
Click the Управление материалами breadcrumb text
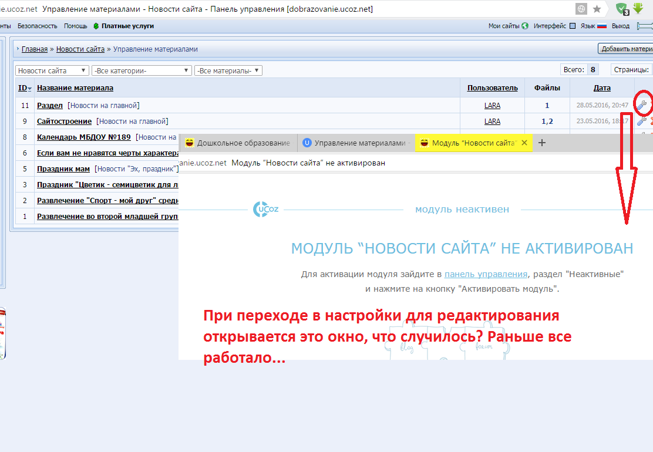tap(156, 49)
